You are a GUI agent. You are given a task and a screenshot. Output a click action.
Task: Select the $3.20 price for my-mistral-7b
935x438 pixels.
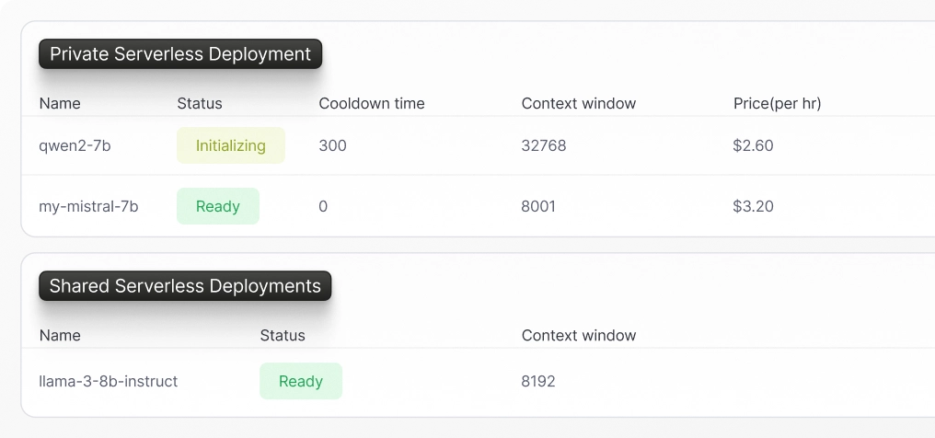pos(753,206)
